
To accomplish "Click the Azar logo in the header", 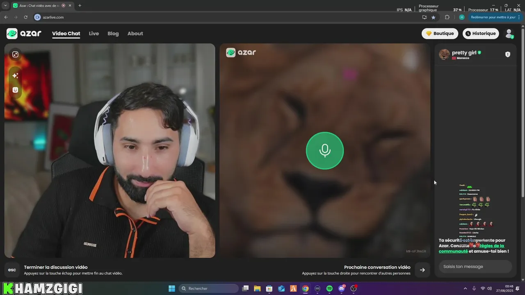I will [x=24, y=34].
